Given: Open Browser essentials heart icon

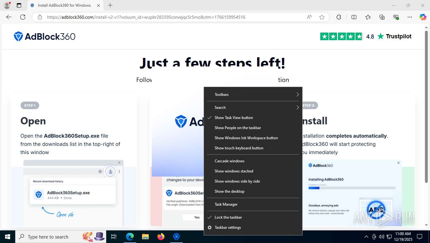Looking at the screenshot, I should (x=396, y=17).
